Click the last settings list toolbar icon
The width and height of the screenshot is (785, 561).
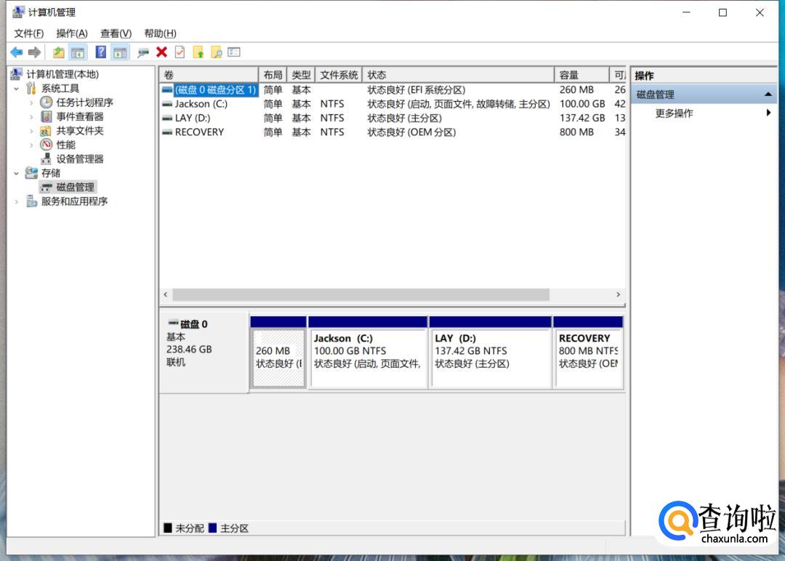click(x=234, y=52)
